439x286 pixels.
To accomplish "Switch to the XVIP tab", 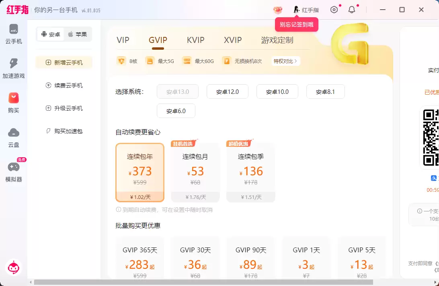I will 233,40.
